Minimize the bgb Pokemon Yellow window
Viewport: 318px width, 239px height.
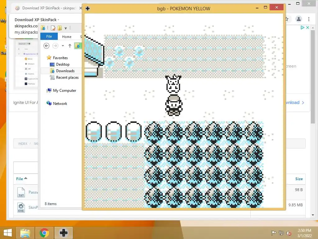click(x=257, y=8)
